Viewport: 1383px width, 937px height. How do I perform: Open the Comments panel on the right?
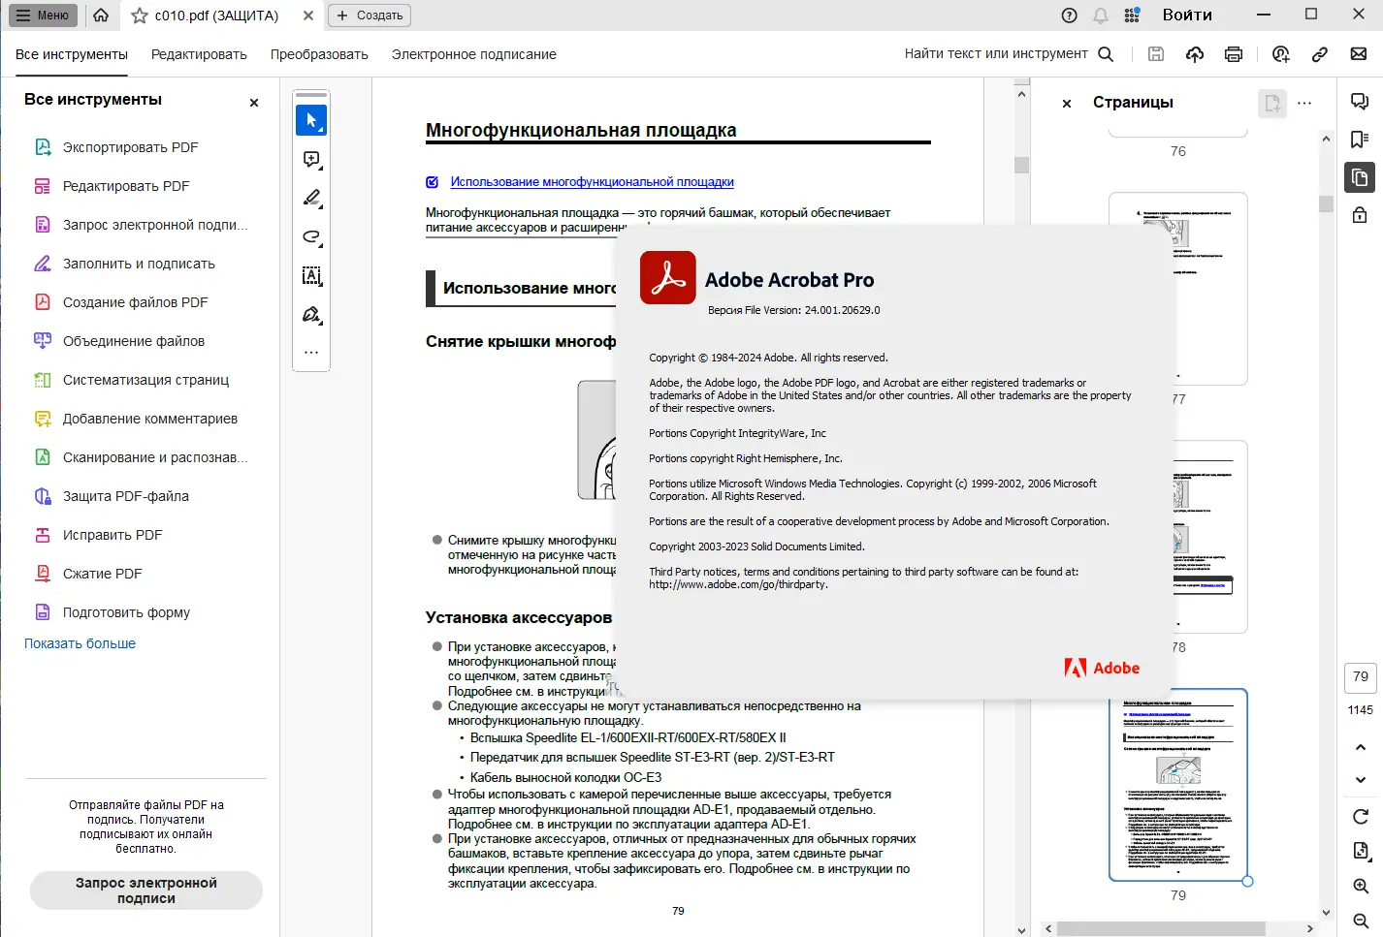pyautogui.click(x=1358, y=101)
